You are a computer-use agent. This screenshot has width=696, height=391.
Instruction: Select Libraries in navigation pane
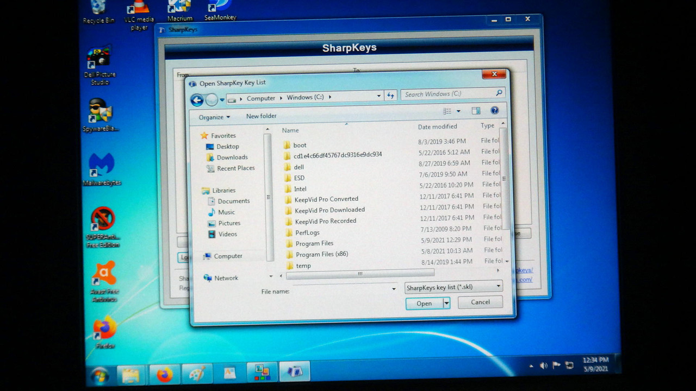coord(219,191)
